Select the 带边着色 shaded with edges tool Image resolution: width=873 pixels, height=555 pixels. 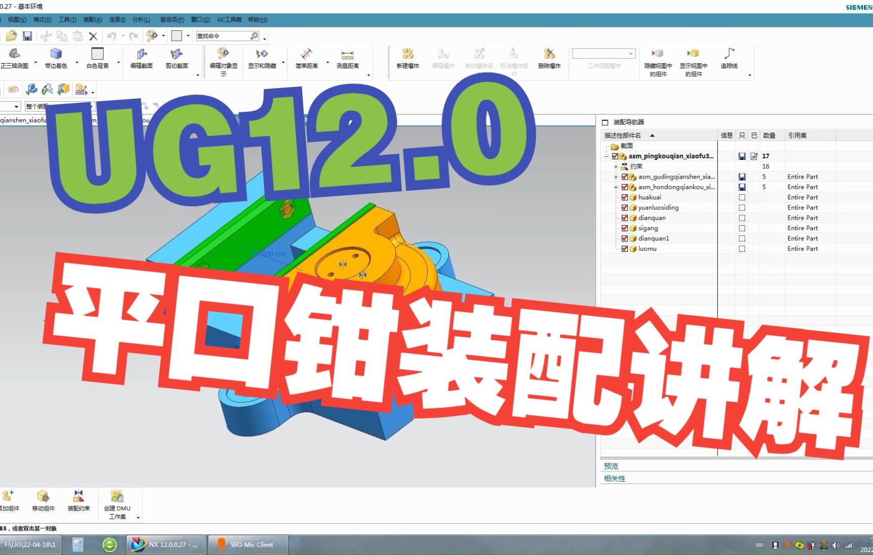(56, 59)
